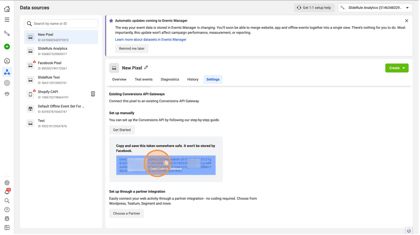Open the Test events tab
The image size is (420, 235).
pos(144,80)
